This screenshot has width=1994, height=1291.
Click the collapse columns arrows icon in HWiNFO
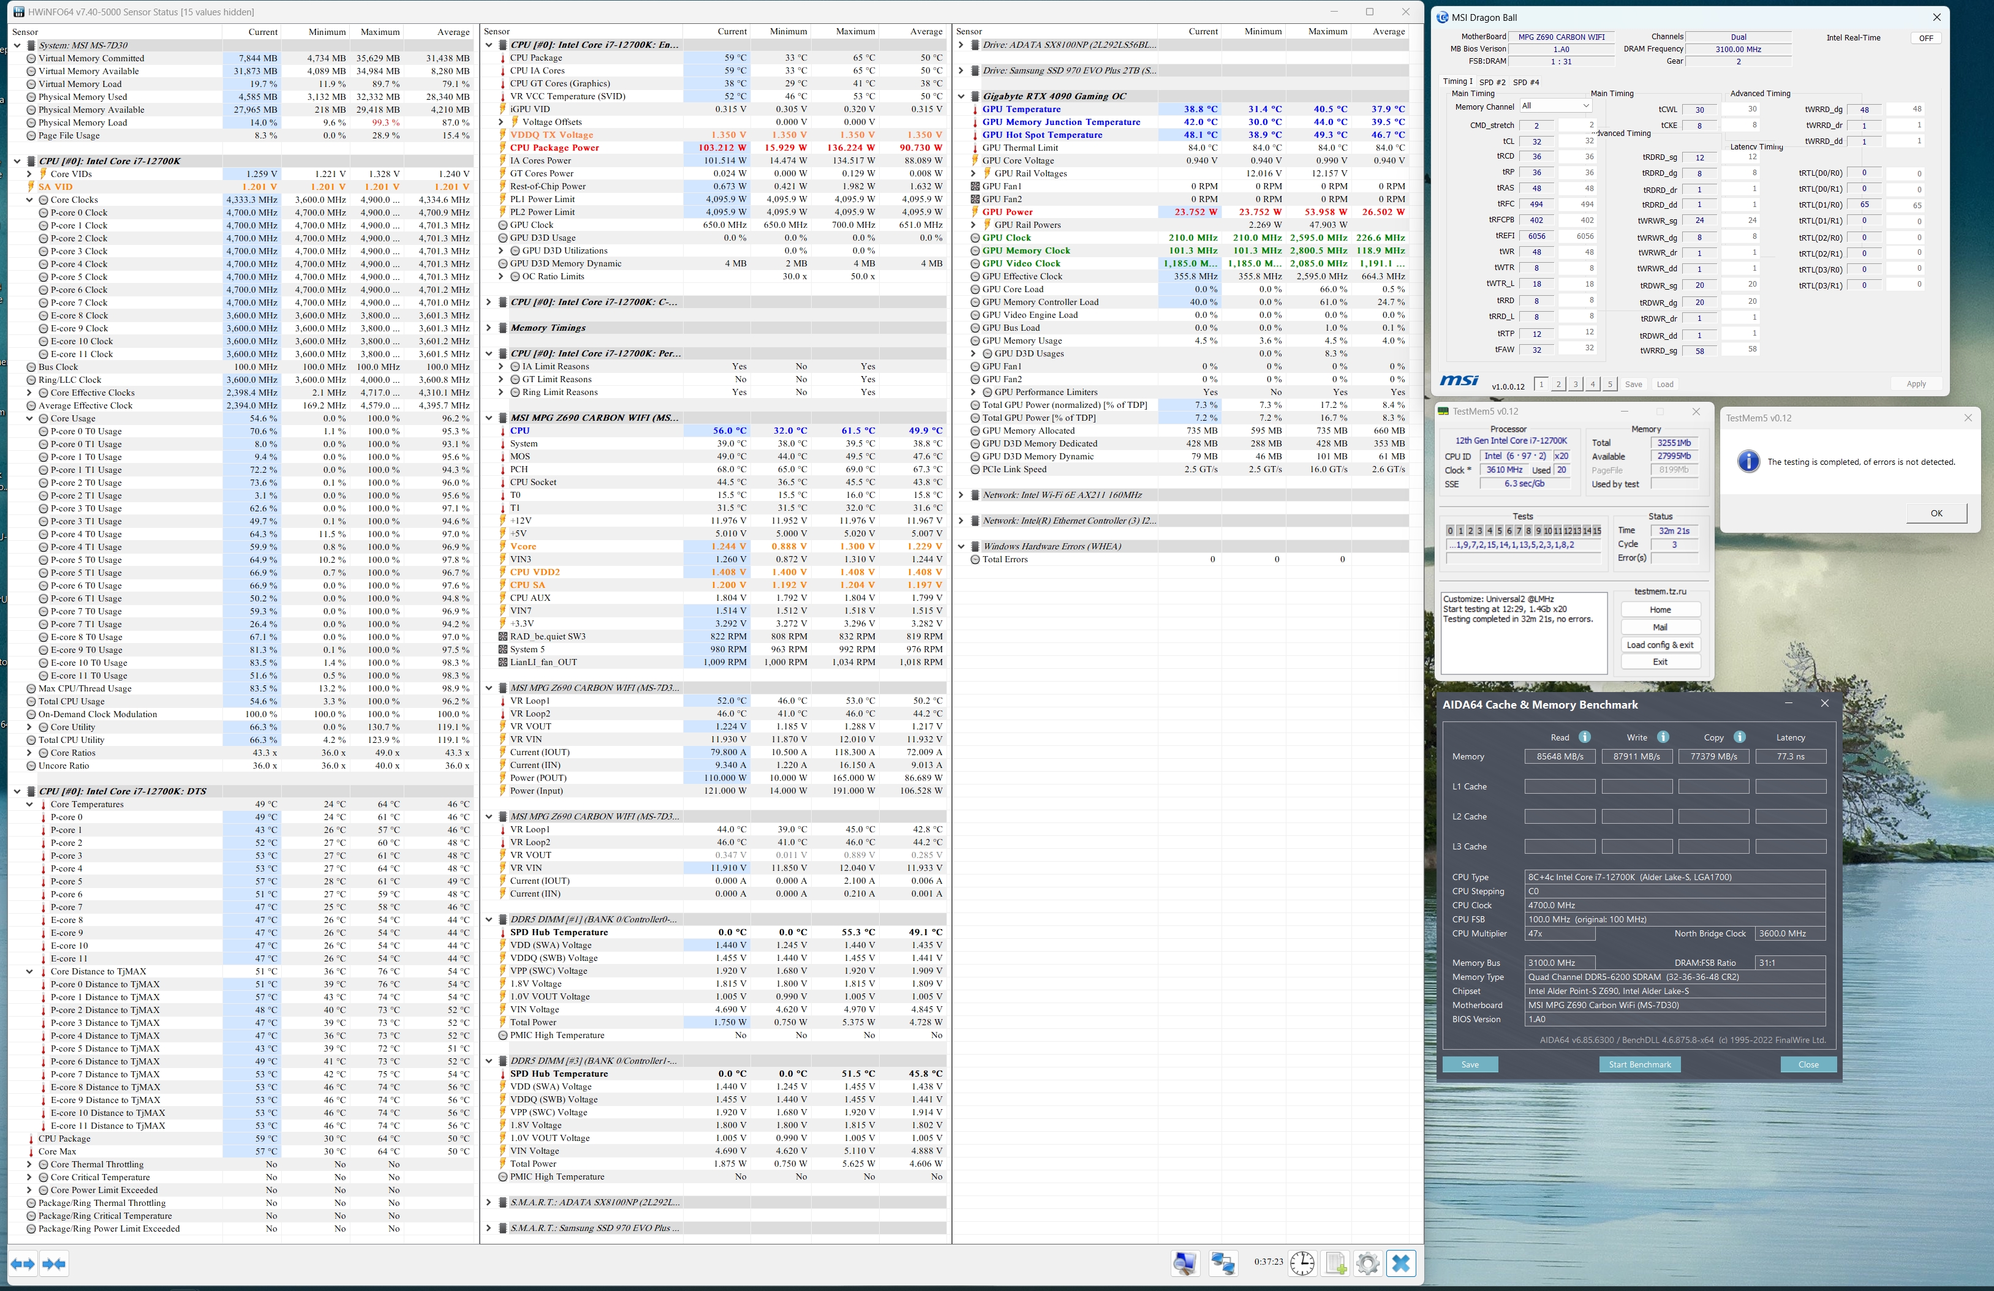tap(55, 1263)
